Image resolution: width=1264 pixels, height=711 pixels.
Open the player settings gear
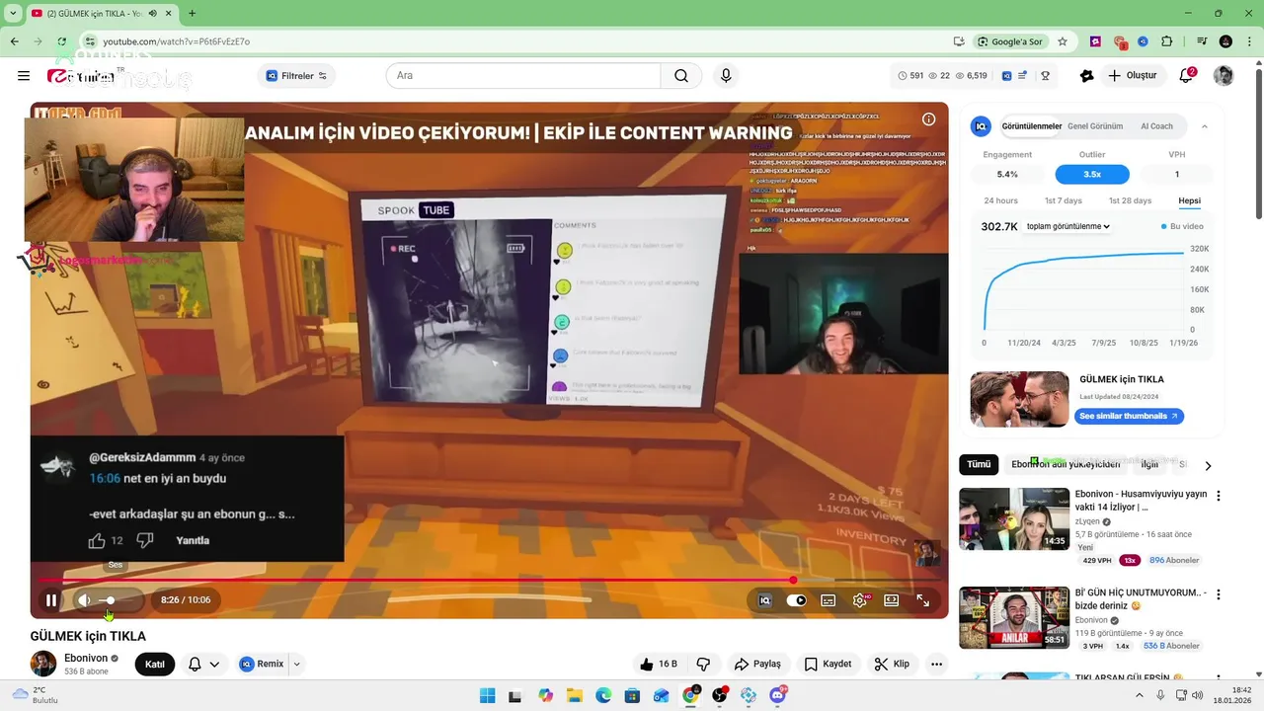[860, 599]
